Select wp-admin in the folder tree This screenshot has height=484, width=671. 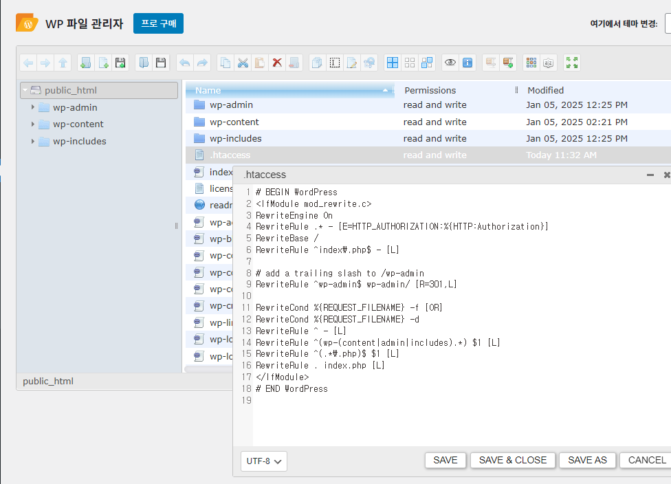[75, 107]
